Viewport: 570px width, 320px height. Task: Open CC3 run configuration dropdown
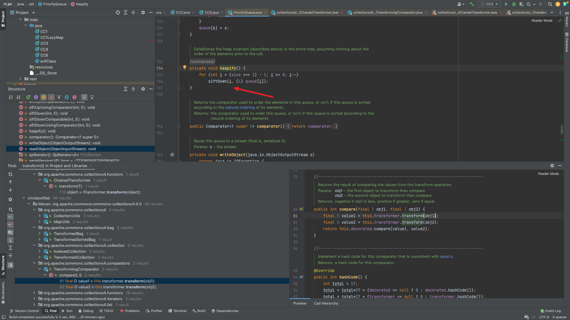click(489, 4)
